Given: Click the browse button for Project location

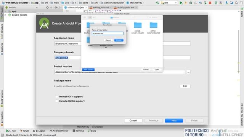Looking at the screenshot, I should 188,72.
